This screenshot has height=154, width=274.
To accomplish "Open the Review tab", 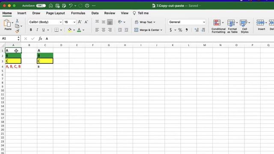I will [x=110, y=13].
